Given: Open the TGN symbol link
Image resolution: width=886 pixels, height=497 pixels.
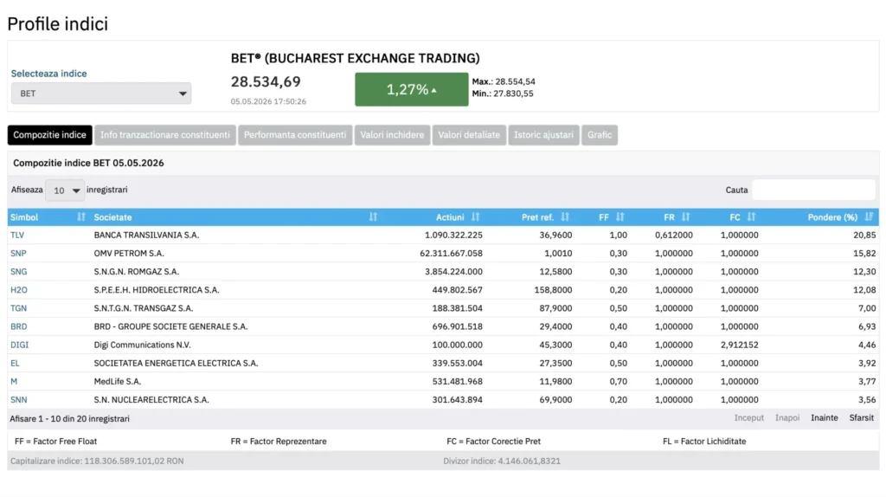Looking at the screenshot, I should (19, 308).
